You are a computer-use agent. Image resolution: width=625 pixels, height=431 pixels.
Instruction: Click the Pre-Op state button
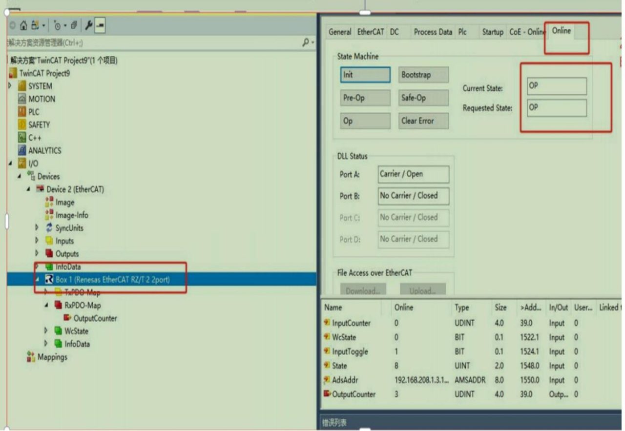coord(365,98)
